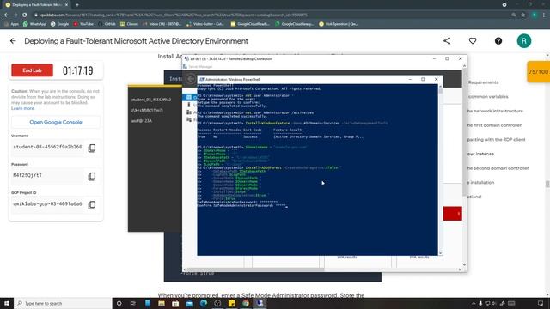Reload the page with the refresh icon
Screen dimensions: 550x309
click(x=25, y=15)
